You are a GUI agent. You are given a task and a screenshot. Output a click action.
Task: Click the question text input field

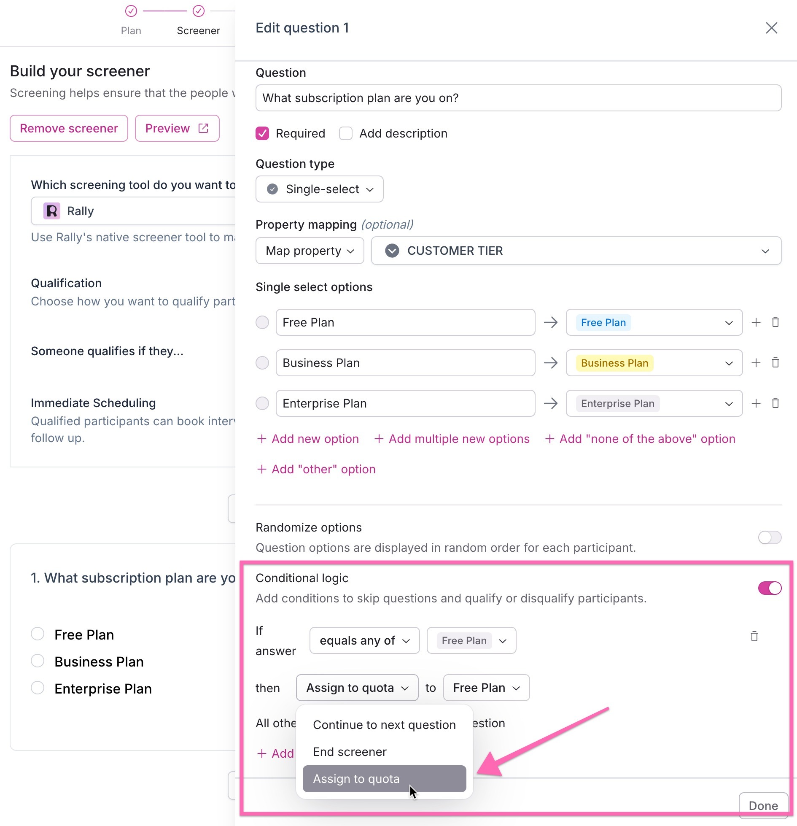[x=518, y=98]
